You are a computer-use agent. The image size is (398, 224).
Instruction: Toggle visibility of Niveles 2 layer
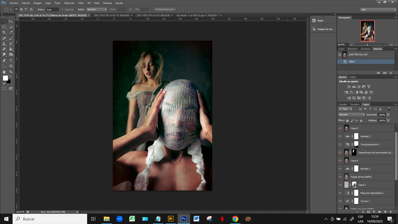[340, 136]
